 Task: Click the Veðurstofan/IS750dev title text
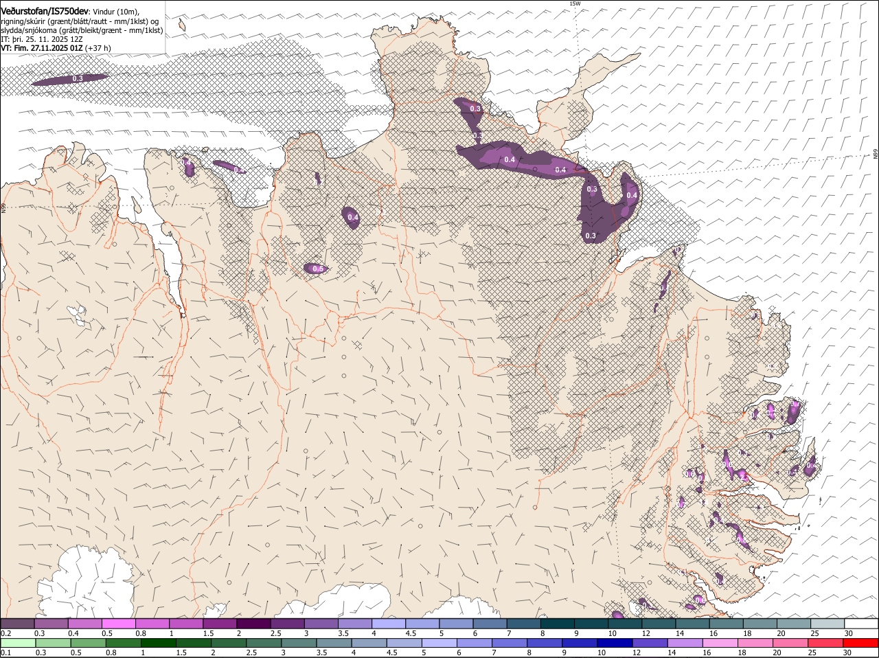(45, 11)
